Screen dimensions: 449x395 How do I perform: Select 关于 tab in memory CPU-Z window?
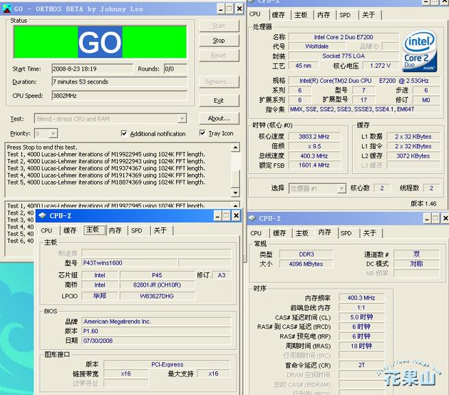(369, 233)
